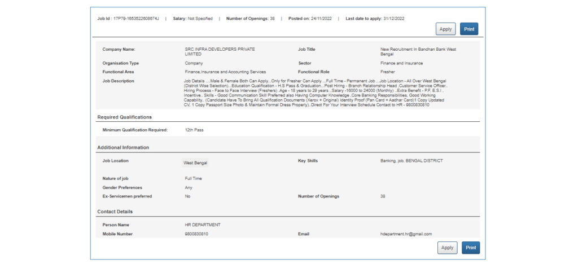The width and height of the screenshot is (578, 277).
Task: Select the West Bengal job location tag
Action: click(x=195, y=163)
